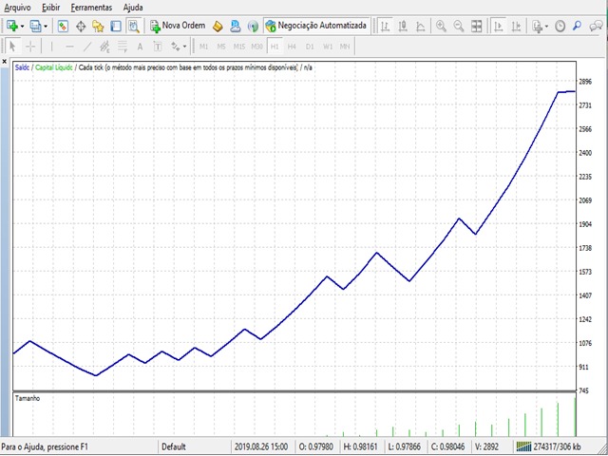This screenshot has width=608, height=456.
Task: Switch chart to line chart mode
Action: (x=420, y=26)
